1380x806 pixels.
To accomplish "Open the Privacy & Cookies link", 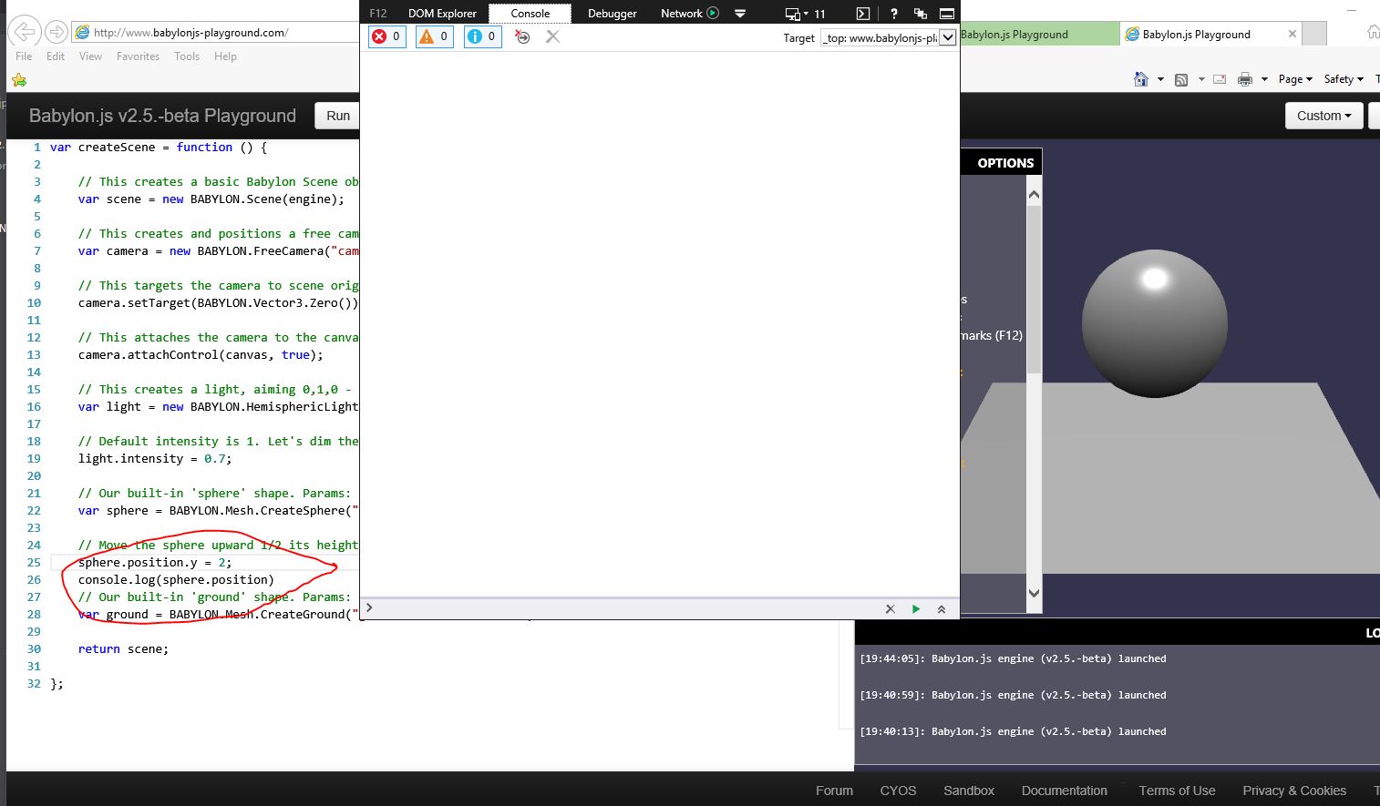I will coord(1293,791).
